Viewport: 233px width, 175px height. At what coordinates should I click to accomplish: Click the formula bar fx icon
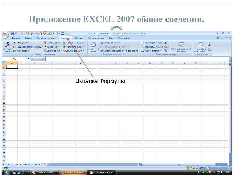coord(43,59)
